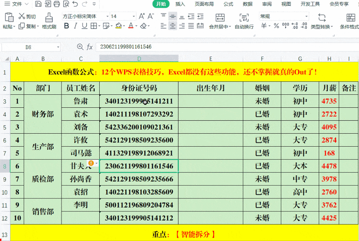Click the Wrap Text (自动换行) icon
The width and height of the screenshot is (359, 241).
(x=244, y=18)
